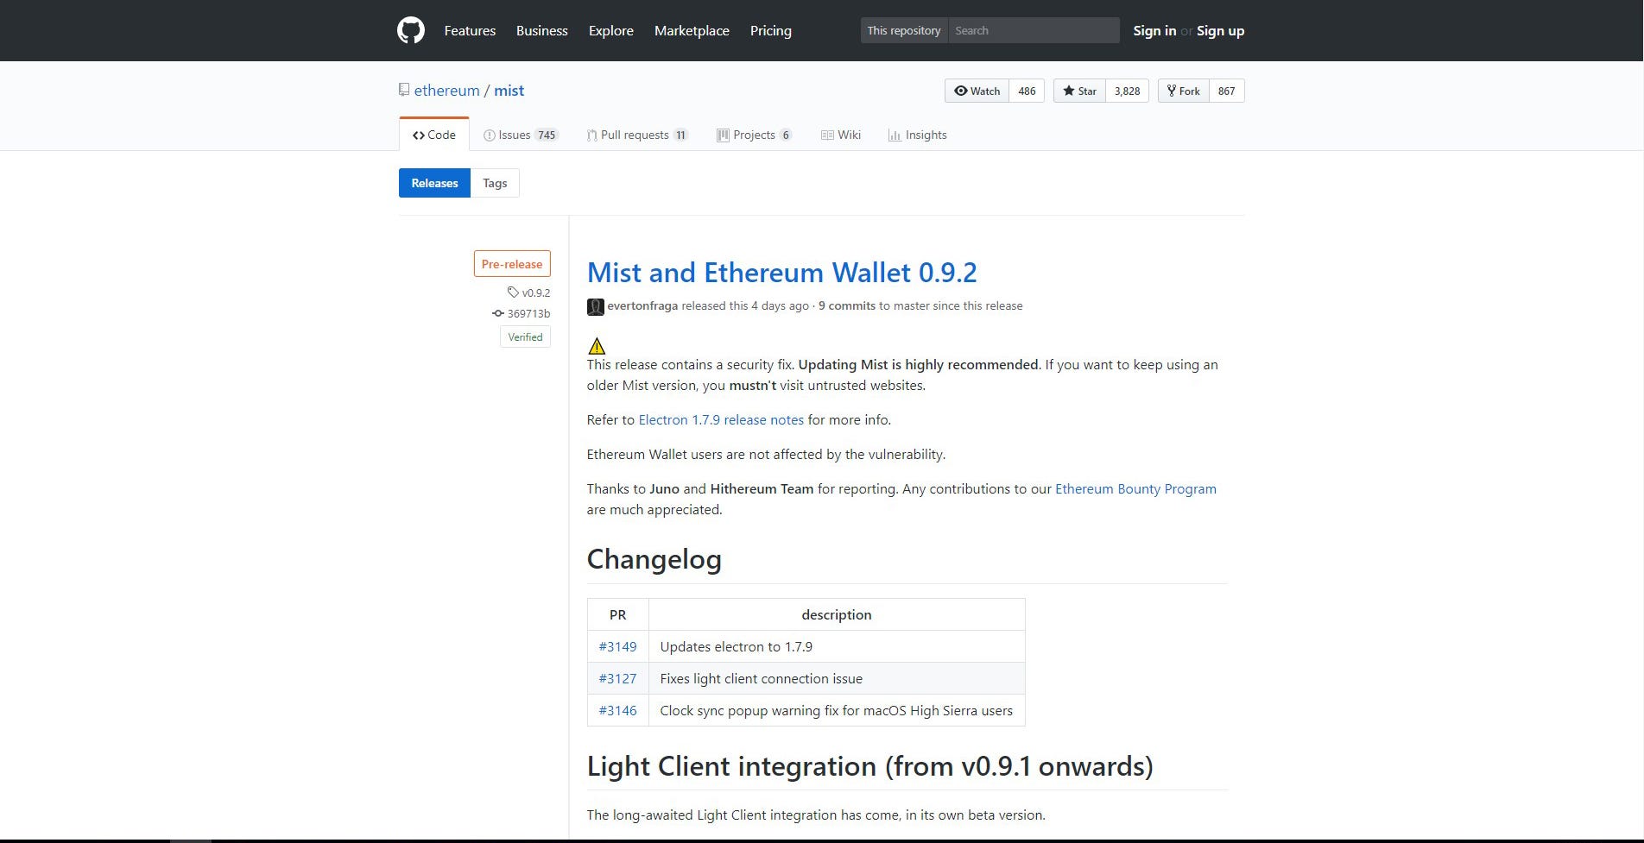
Task: Switch to the Projects tab
Action: (x=754, y=135)
